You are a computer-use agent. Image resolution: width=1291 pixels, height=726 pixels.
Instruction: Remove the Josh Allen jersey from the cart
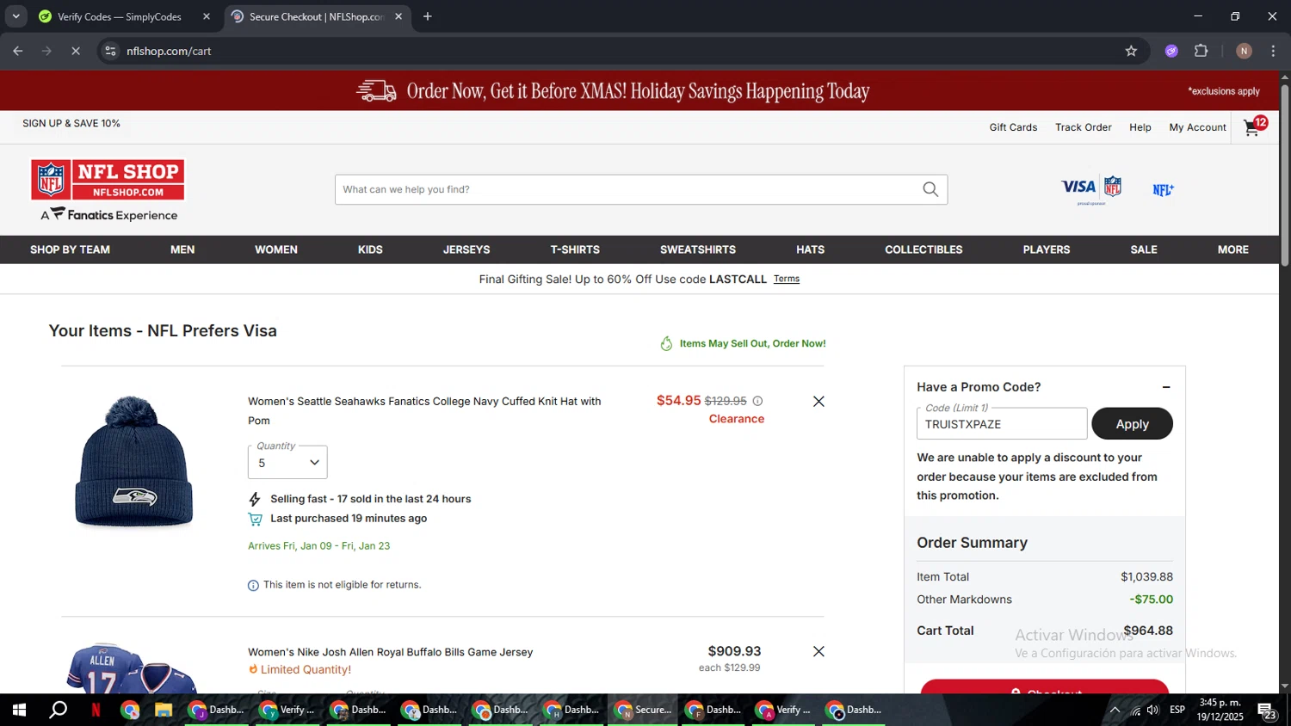coord(818,651)
